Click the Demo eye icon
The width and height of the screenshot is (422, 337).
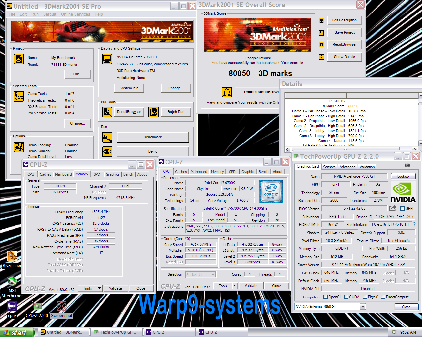[x=107, y=152]
